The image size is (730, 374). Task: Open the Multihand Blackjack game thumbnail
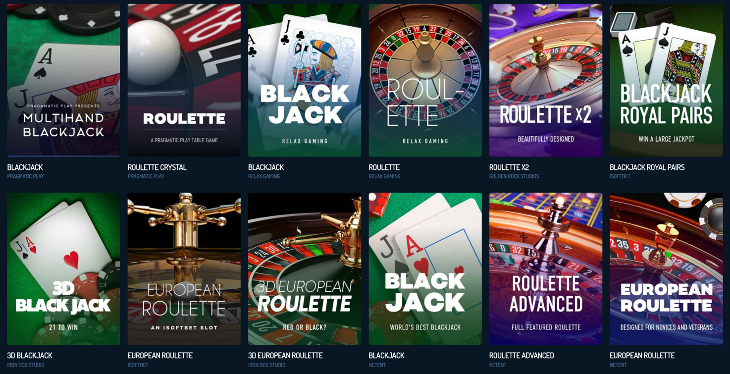click(x=63, y=80)
